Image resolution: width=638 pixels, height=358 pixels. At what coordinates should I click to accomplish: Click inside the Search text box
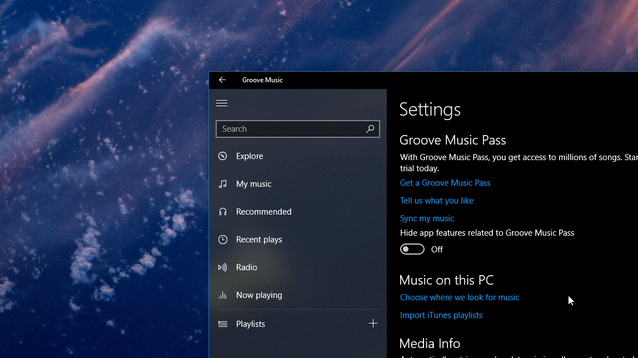click(289, 129)
